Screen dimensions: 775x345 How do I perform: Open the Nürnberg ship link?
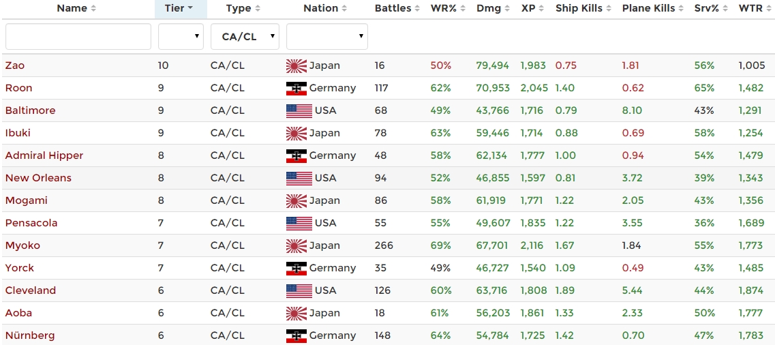(x=30, y=335)
